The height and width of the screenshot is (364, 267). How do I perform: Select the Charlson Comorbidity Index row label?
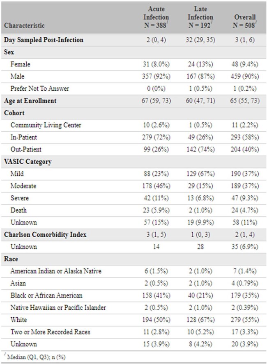pos(45,234)
